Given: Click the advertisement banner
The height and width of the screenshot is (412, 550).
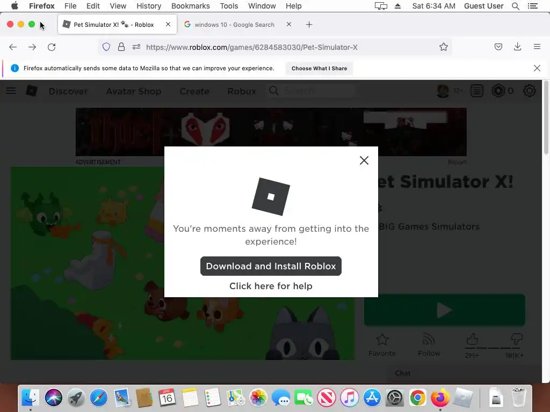Looking at the screenshot, I should coord(271,132).
